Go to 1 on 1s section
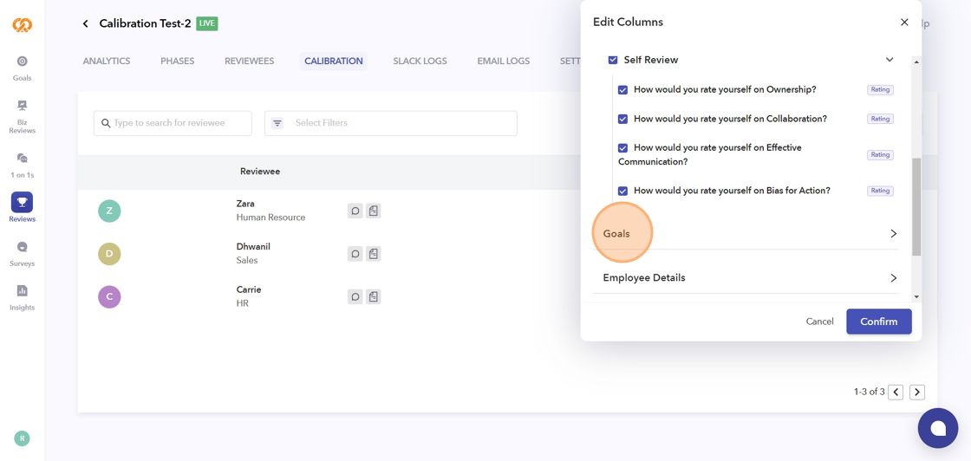 22,164
